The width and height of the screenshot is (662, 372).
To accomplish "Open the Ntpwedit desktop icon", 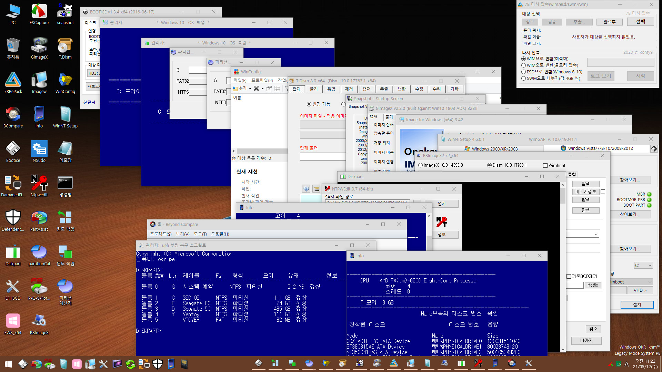I will (39, 187).
